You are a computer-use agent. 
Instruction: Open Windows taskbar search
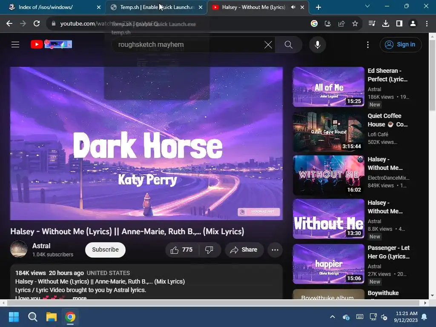tap(33, 317)
